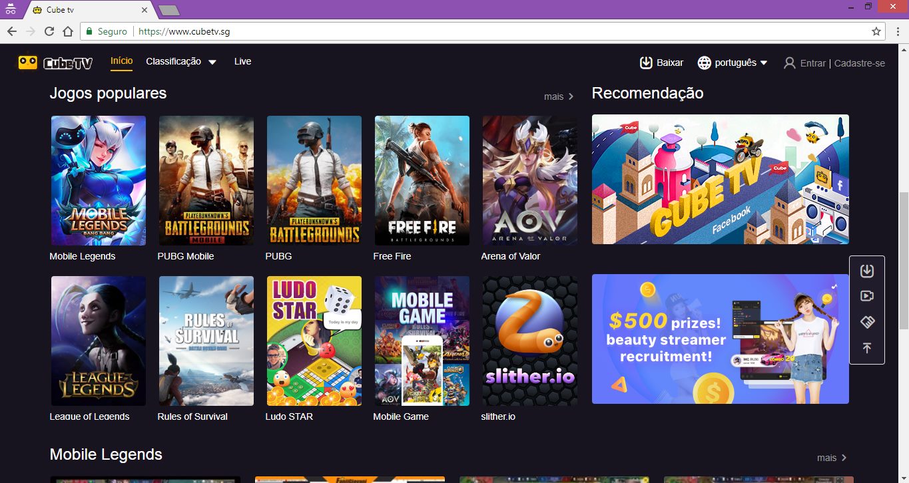The width and height of the screenshot is (909, 483).
Task: Open the PUBG Mobile cover thumbnail
Action: (206, 181)
